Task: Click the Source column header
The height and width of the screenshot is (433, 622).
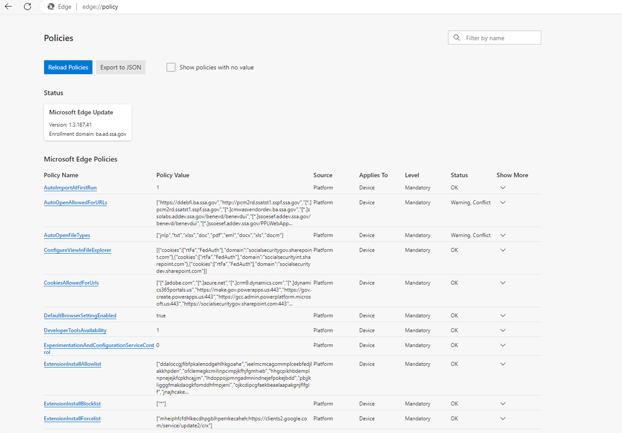Action: click(322, 175)
